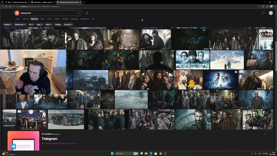This screenshot has width=277, height=156.
Task: Open the Windows Start menu
Action: (x=112, y=153)
